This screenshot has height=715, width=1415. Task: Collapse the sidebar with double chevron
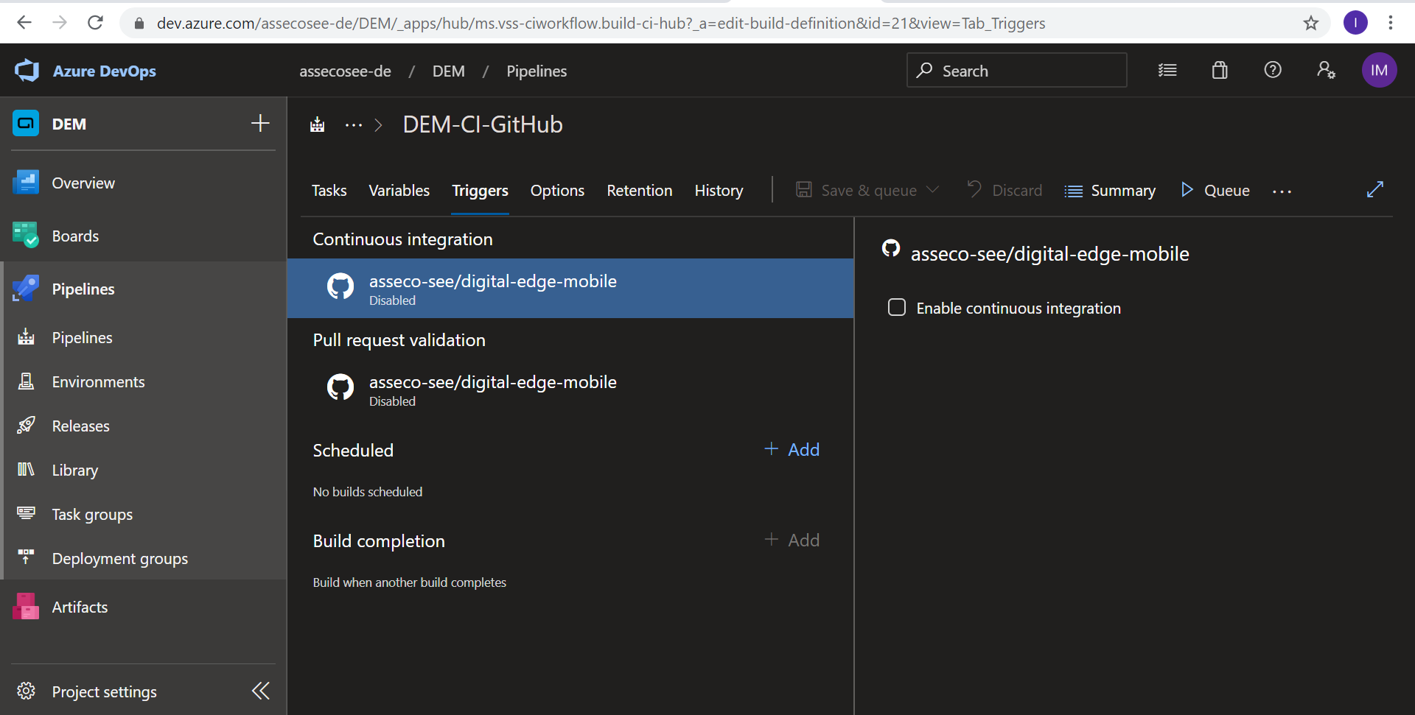[x=261, y=691]
